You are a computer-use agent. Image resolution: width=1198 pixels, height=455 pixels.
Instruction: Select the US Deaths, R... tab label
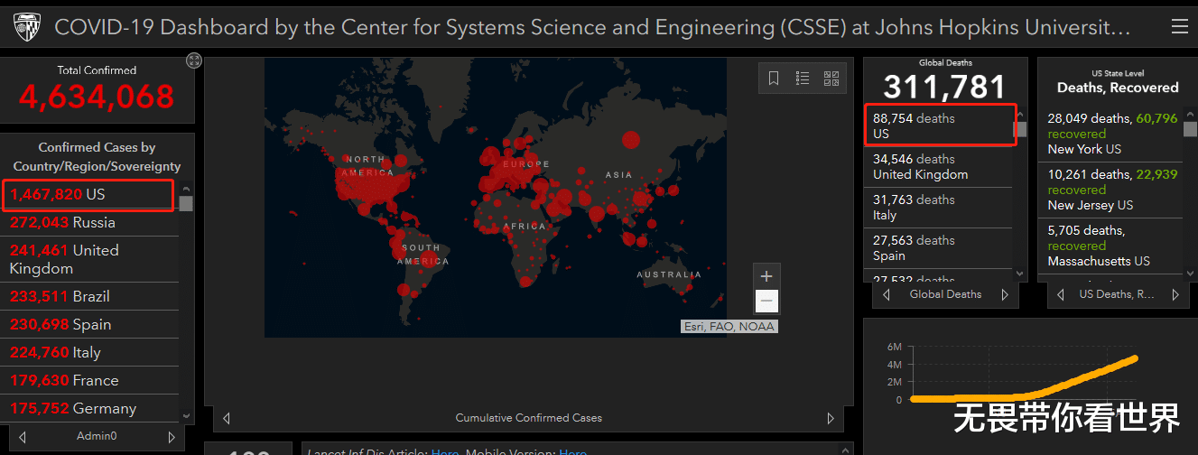click(1117, 294)
